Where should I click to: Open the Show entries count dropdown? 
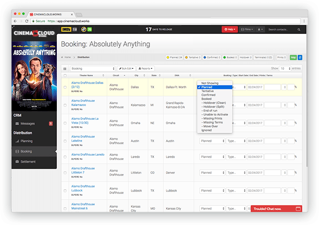pos(285,68)
